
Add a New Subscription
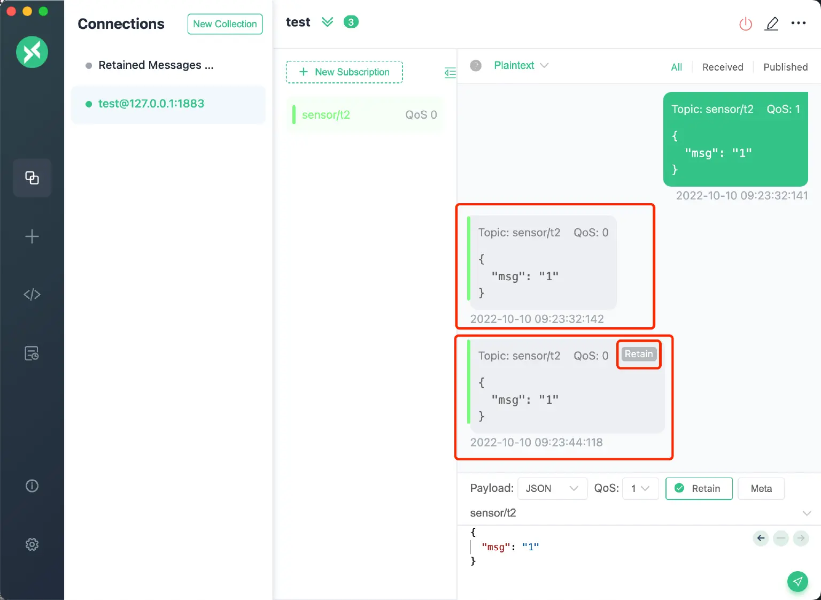point(344,72)
